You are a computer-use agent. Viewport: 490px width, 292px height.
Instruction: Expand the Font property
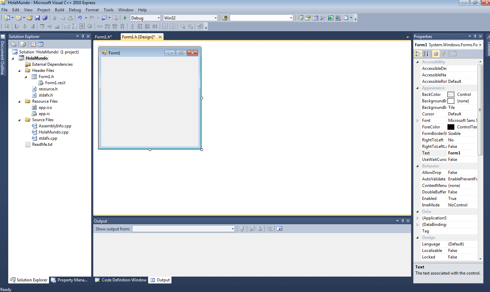click(x=417, y=120)
